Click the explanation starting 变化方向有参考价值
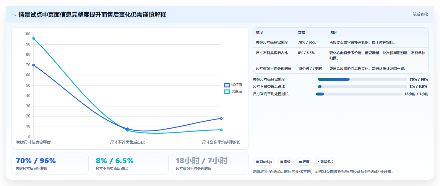440x186 pixels. (377, 56)
